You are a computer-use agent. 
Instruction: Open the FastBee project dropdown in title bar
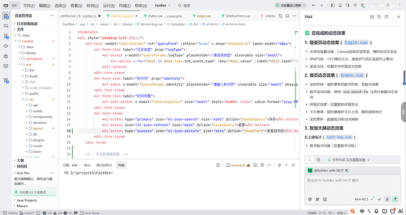coord(162,5)
